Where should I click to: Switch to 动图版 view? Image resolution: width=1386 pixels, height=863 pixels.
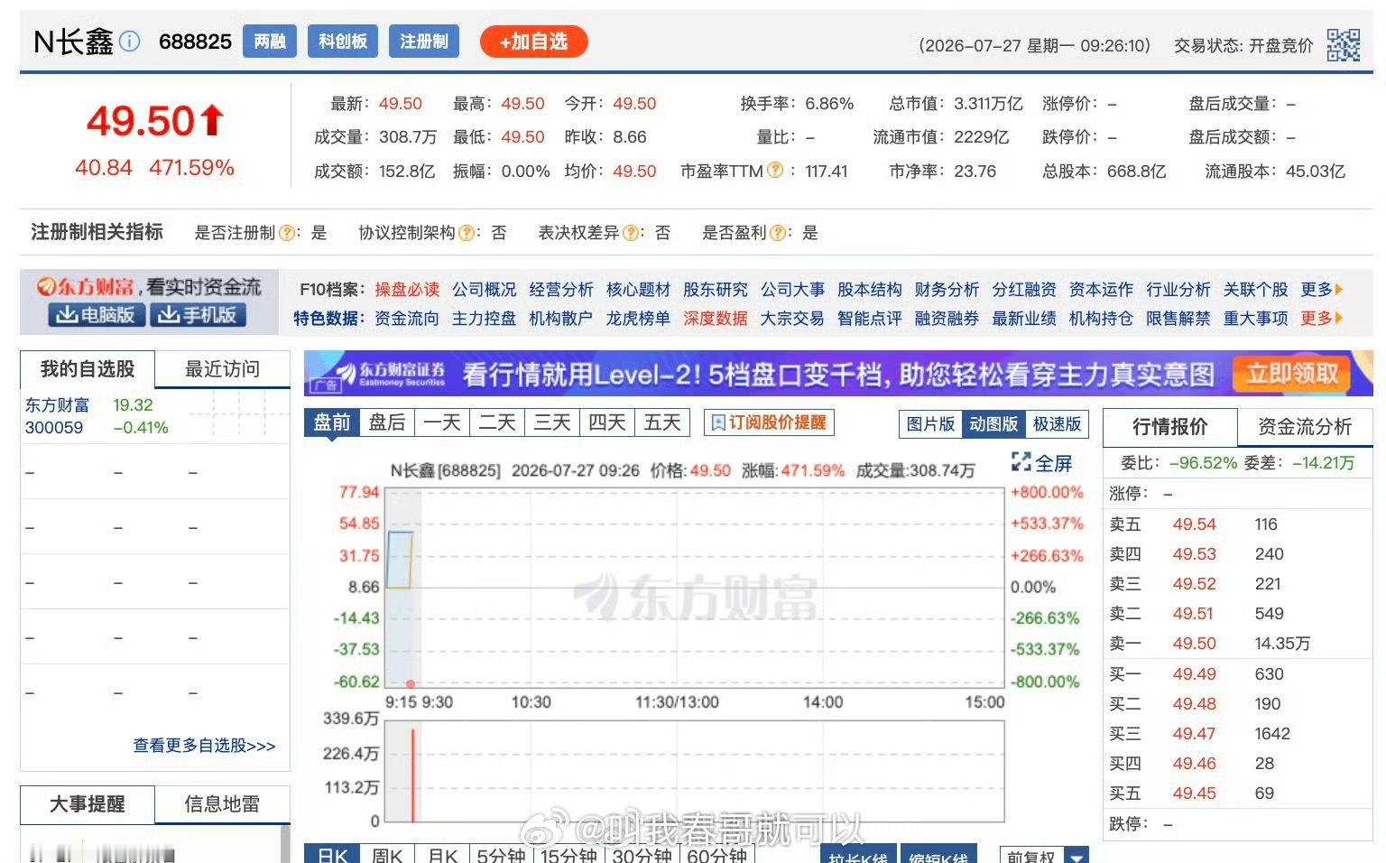993,424
